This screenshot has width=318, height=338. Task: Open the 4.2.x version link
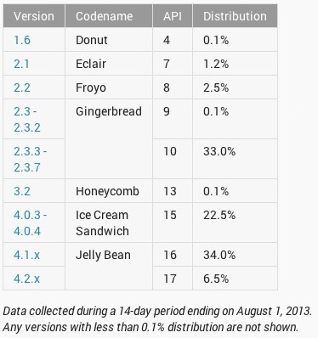(26, 279)
